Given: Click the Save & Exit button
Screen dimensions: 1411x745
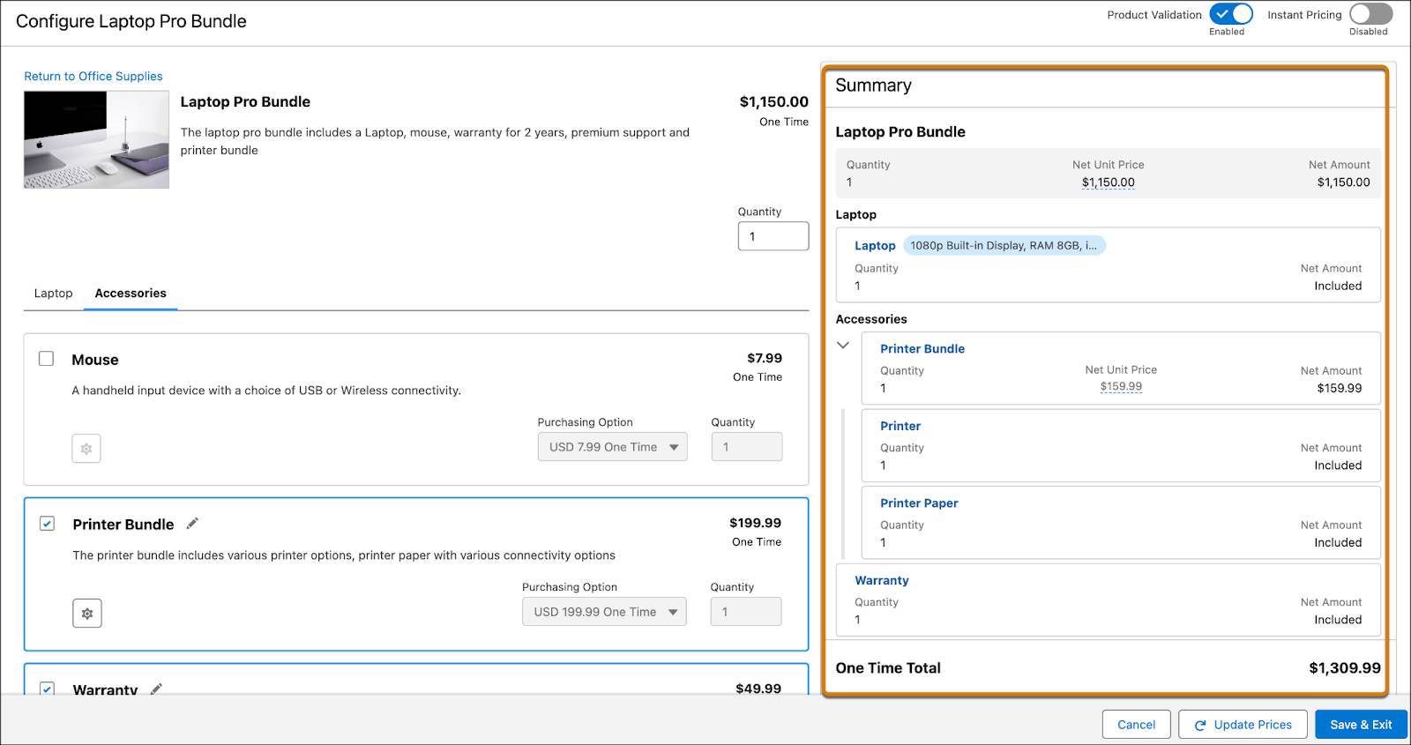Looking at the screenshot, I should [x=1361, y=725].
